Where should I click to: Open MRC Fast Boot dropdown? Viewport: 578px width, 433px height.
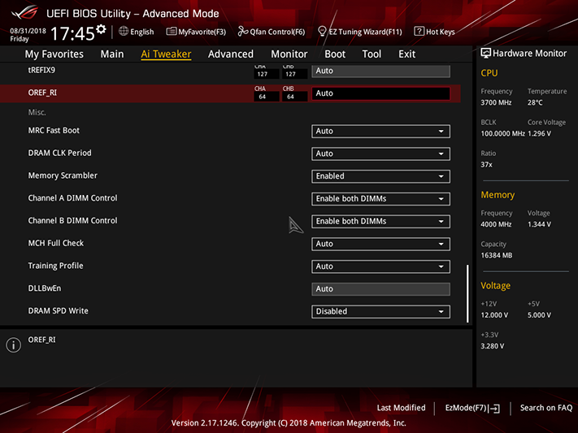[380, 131]
